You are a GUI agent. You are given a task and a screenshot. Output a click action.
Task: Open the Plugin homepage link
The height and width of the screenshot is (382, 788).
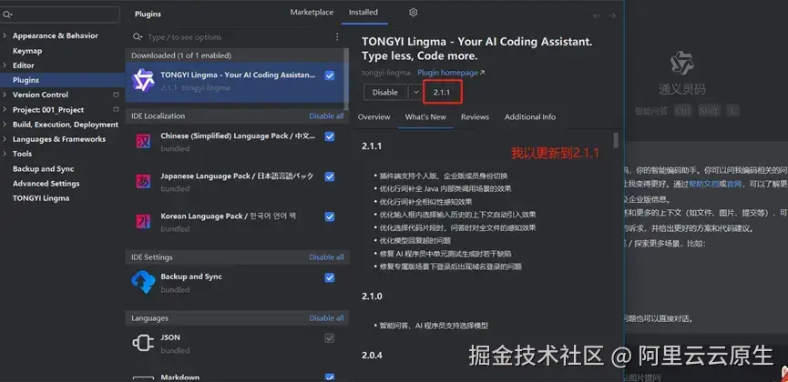451,73
